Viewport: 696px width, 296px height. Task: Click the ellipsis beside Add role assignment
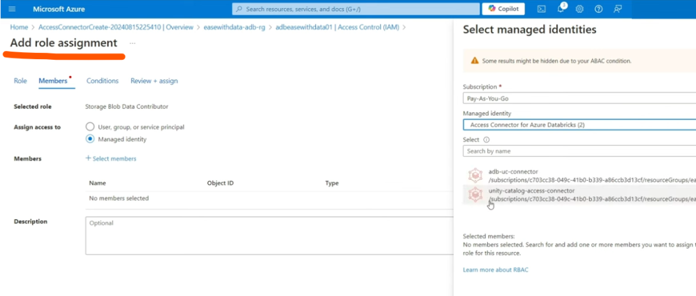133,43
